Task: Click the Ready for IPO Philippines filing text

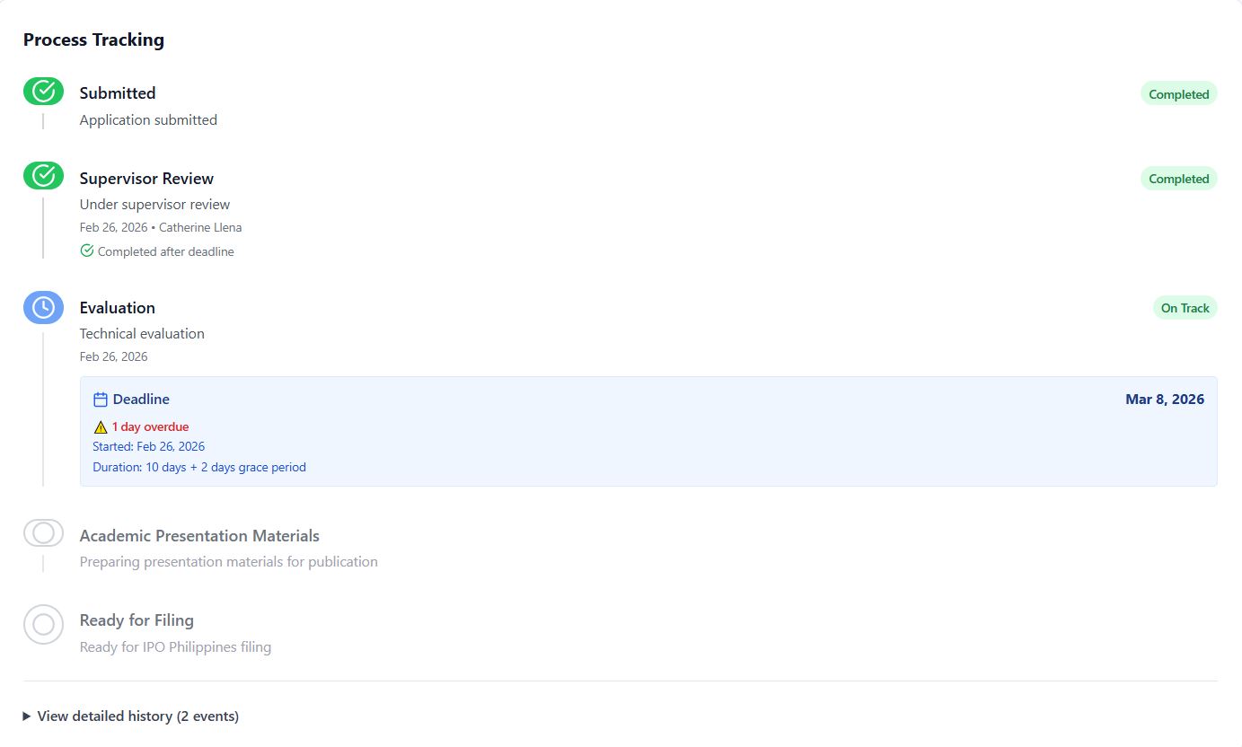Action: coord(175,646)
